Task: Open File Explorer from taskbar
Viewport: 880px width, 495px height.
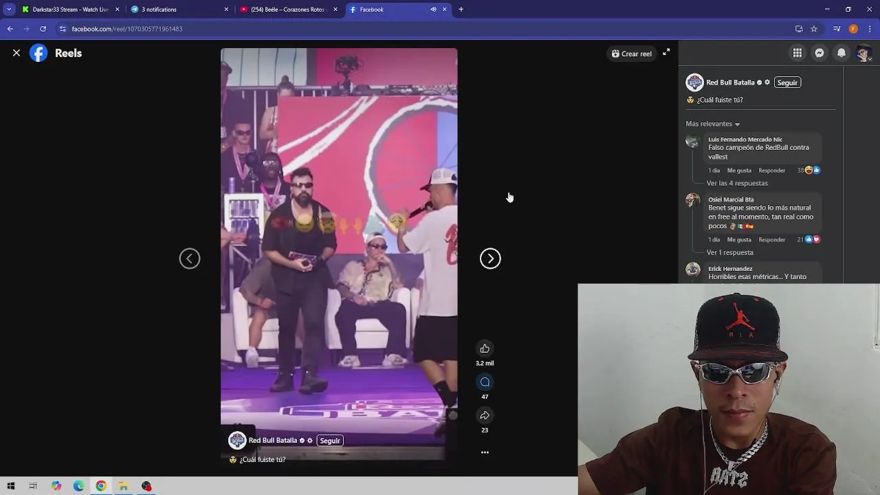Action: 124,486
